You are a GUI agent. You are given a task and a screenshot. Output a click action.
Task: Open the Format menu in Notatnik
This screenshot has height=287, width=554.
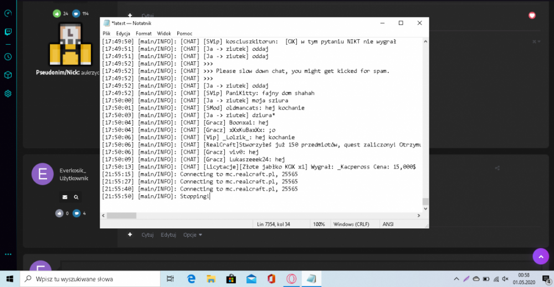pos(143,34)
